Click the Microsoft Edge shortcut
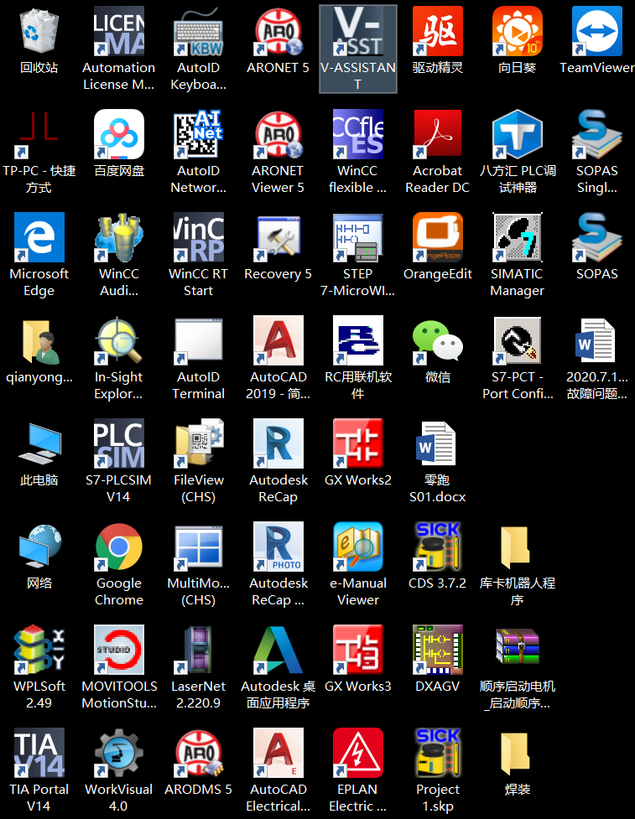The width and height of the screenshot is (635, 819). (x=39, y=238)
